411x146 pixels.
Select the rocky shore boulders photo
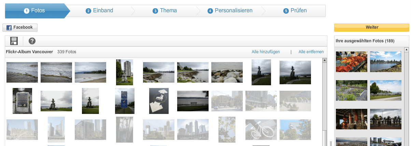(x=227, y=72)
